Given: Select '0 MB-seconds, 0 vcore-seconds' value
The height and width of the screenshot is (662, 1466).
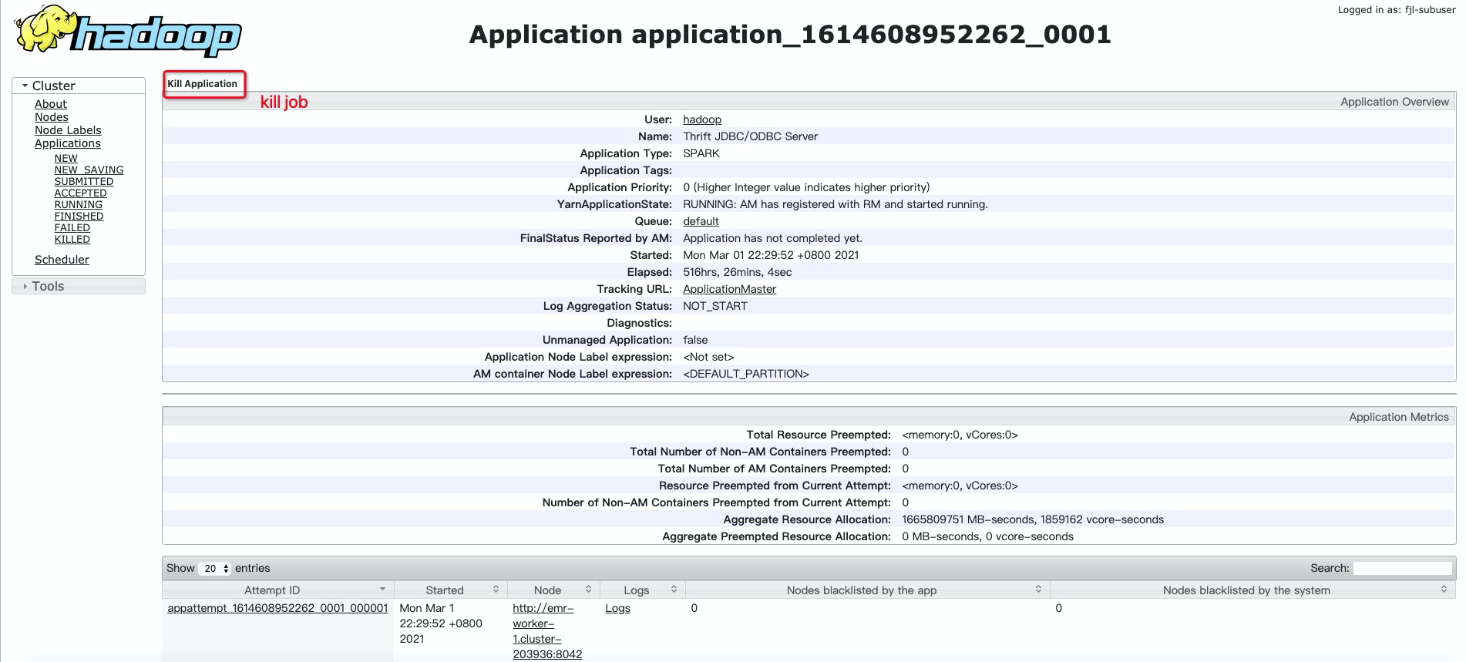Looking at the screenshot, I should point(987,536).
